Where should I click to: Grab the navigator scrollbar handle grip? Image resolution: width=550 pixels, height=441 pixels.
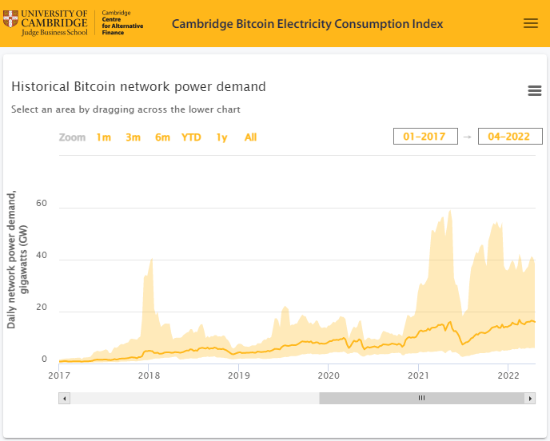(x=421, y=398)
